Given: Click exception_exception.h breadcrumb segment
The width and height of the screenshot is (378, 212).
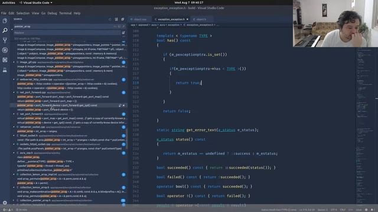Looking at the screenshot, I should pos(200,25).
